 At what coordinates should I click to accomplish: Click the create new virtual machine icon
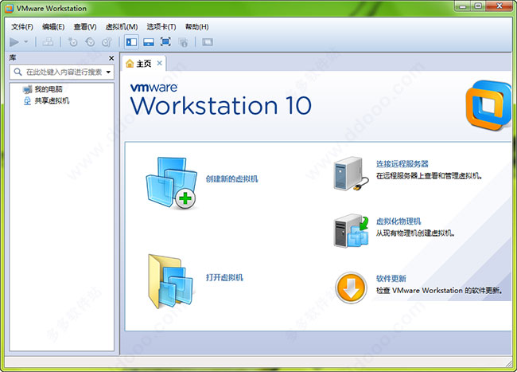(172, 183)
